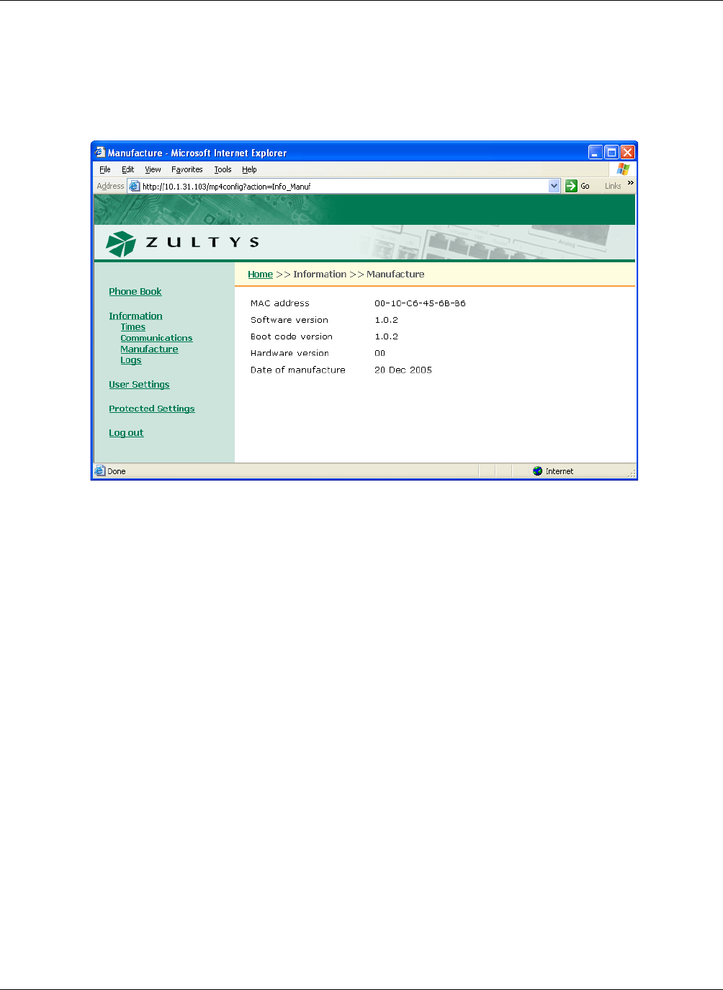Expand the Links toolbar chevron
723x990 pixels.
pyautogui.click(x=631, y=183)
